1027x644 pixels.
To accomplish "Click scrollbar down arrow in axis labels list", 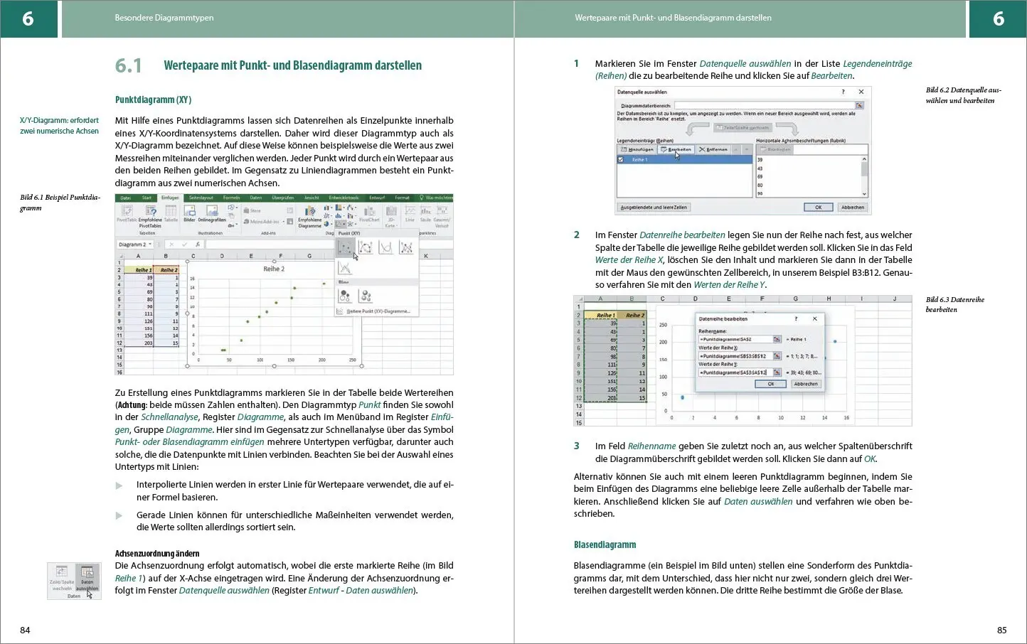I will pos(864,194).
